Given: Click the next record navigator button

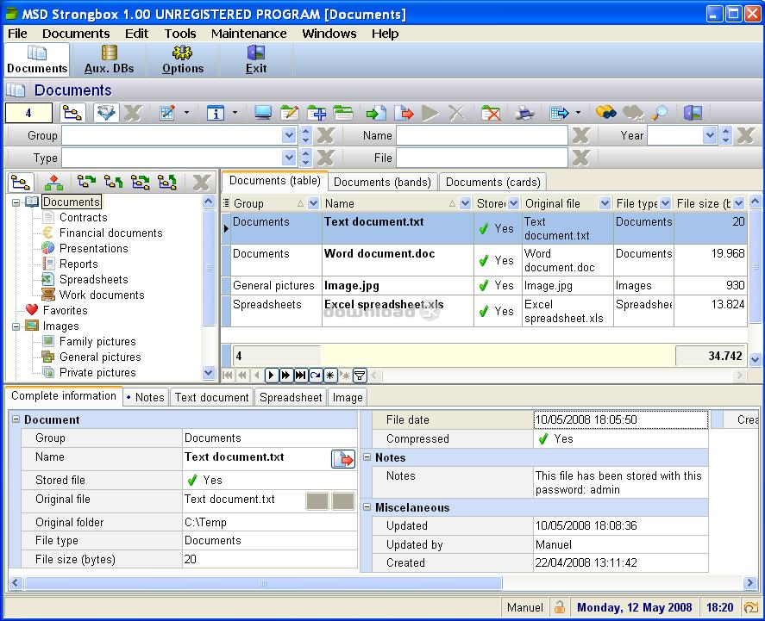Looking at the screenshot, I should click(272, 375).
